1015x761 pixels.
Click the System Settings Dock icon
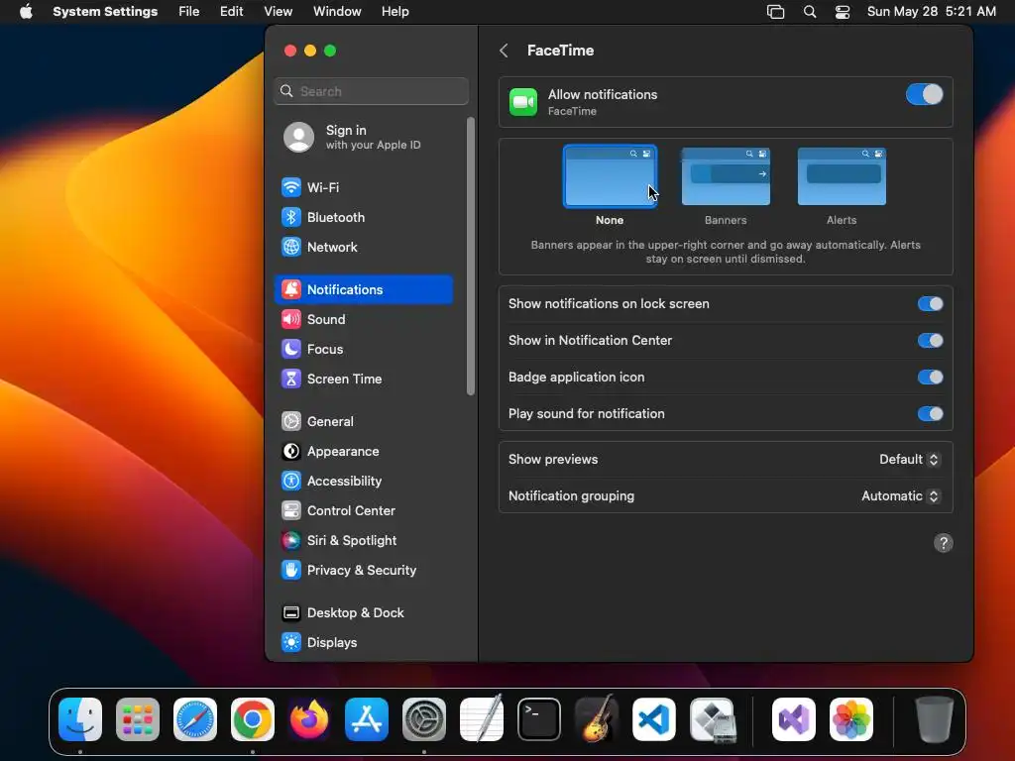click(424, 719)
